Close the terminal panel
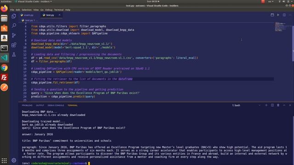294x165 pixels. pos(290,105)
